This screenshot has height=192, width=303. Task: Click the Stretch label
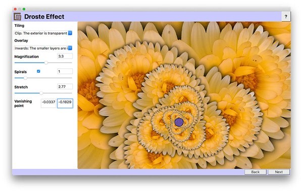21,87
